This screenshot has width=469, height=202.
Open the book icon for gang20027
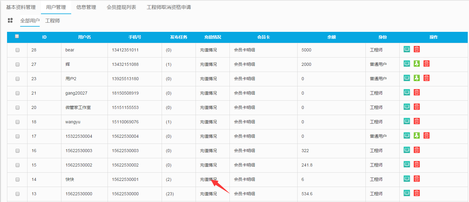coord(407,92)
